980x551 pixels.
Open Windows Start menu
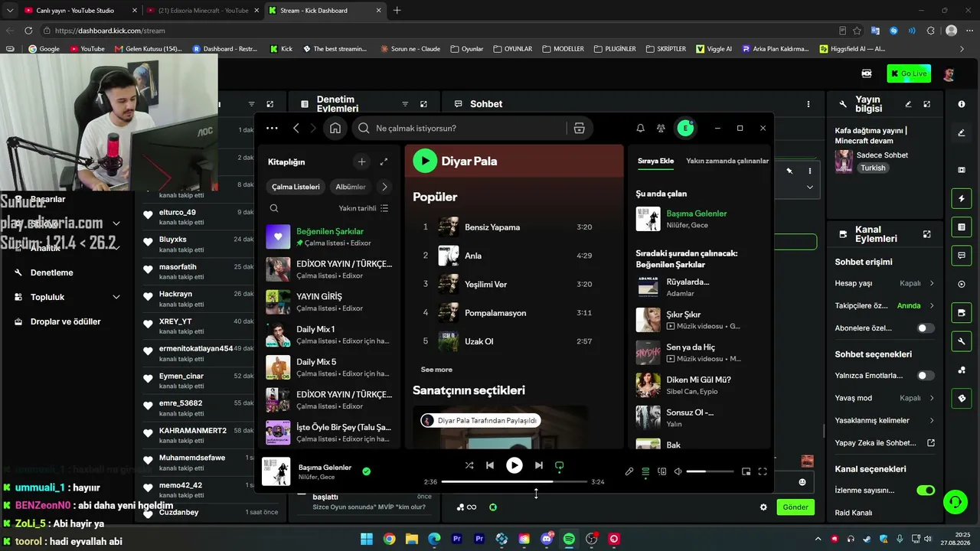[x=366, y=539]
